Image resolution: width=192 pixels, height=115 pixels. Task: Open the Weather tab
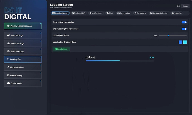coord(177,13)
